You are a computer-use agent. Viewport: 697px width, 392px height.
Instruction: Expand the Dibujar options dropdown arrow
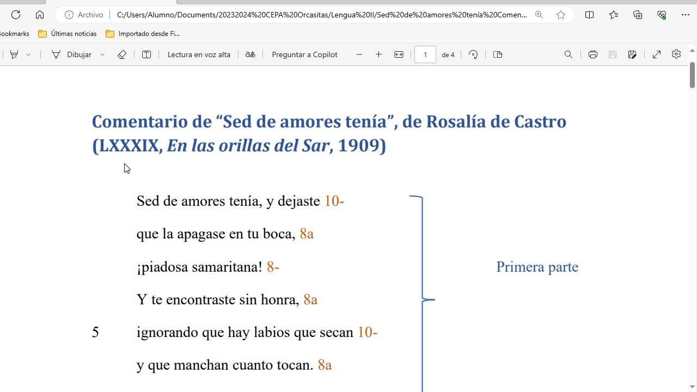[102, 54]
